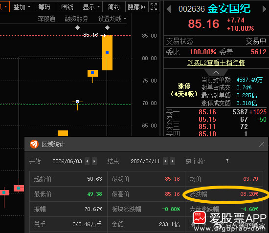The image size is (269, 233).
Task: Click the 85.00 price axis label
Action: (149, 36)
